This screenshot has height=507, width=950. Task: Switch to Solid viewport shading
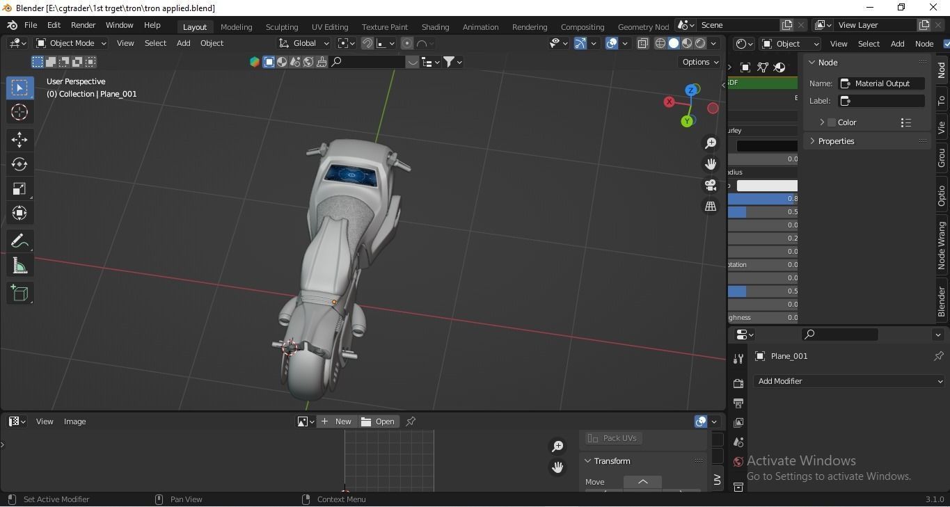click(x=674, y=43)
